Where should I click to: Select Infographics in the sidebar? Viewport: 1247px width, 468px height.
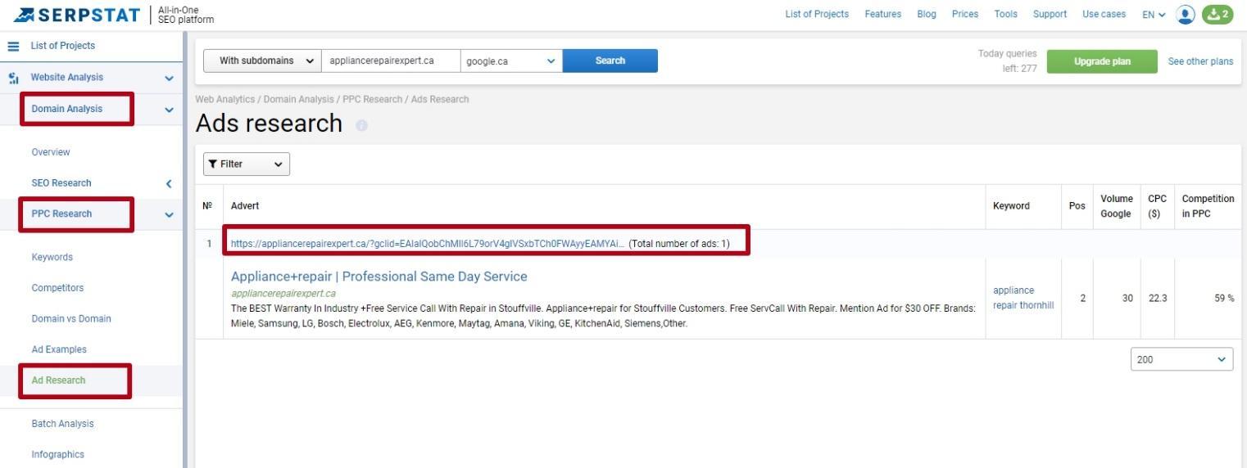[x=57, y=455]
